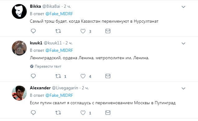The height and width of the screenshot is (121, 198).
Task: Open the dropdown menu on Alexander's tweet
Action: [183, 88]
